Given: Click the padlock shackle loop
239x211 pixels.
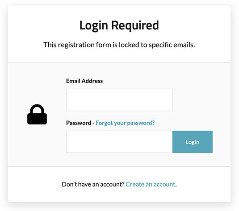Looking at the screenshot, I should click(37, 109).
